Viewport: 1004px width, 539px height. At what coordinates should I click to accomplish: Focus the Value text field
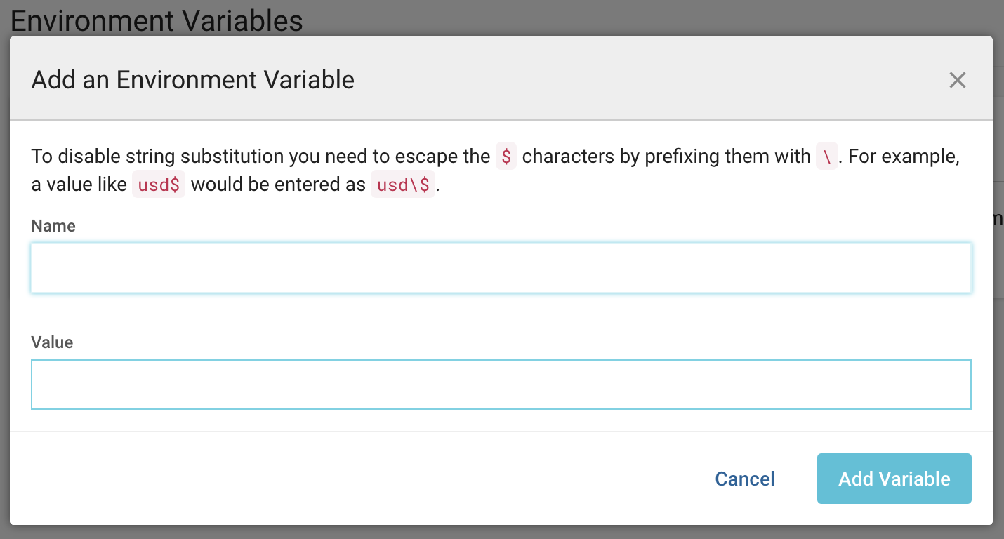click(x=501, y=385)
